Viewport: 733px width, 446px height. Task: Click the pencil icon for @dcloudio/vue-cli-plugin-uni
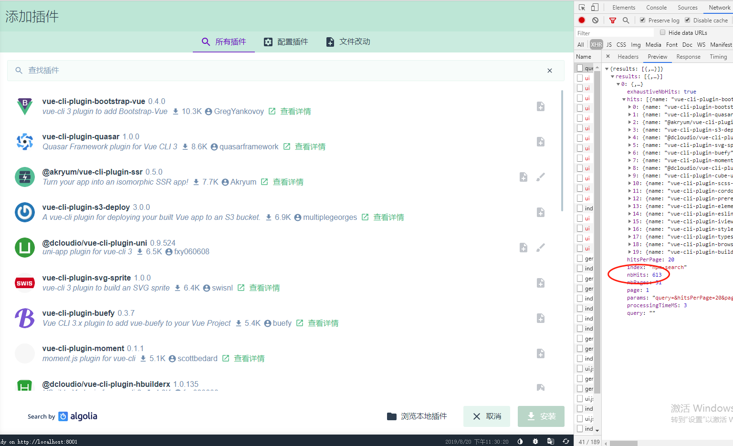541,248
